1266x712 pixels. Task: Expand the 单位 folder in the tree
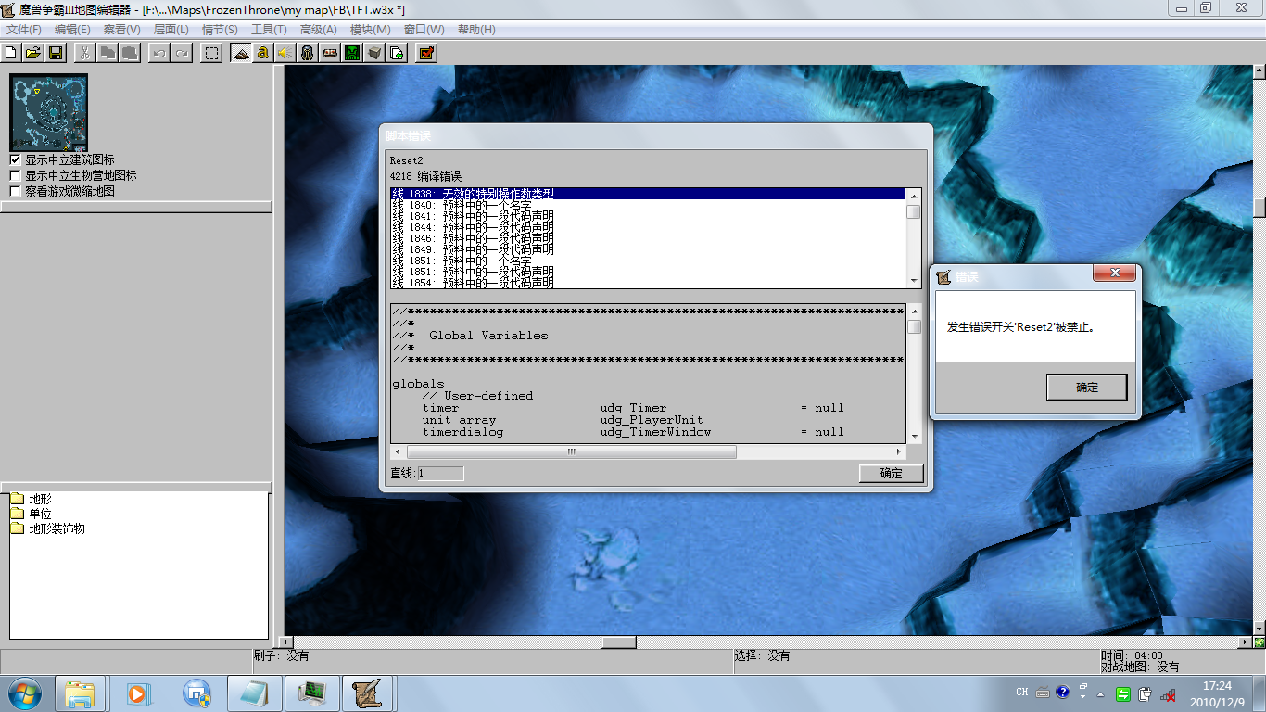coord(32,514)
